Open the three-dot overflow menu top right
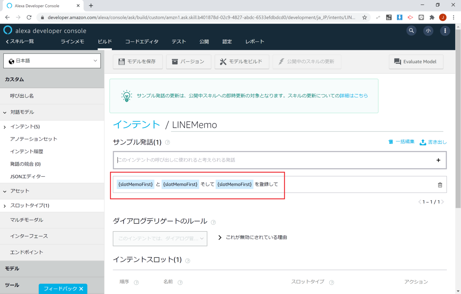Image resolution: width=461 pixels, height=294 pixels. pos(445,30)
